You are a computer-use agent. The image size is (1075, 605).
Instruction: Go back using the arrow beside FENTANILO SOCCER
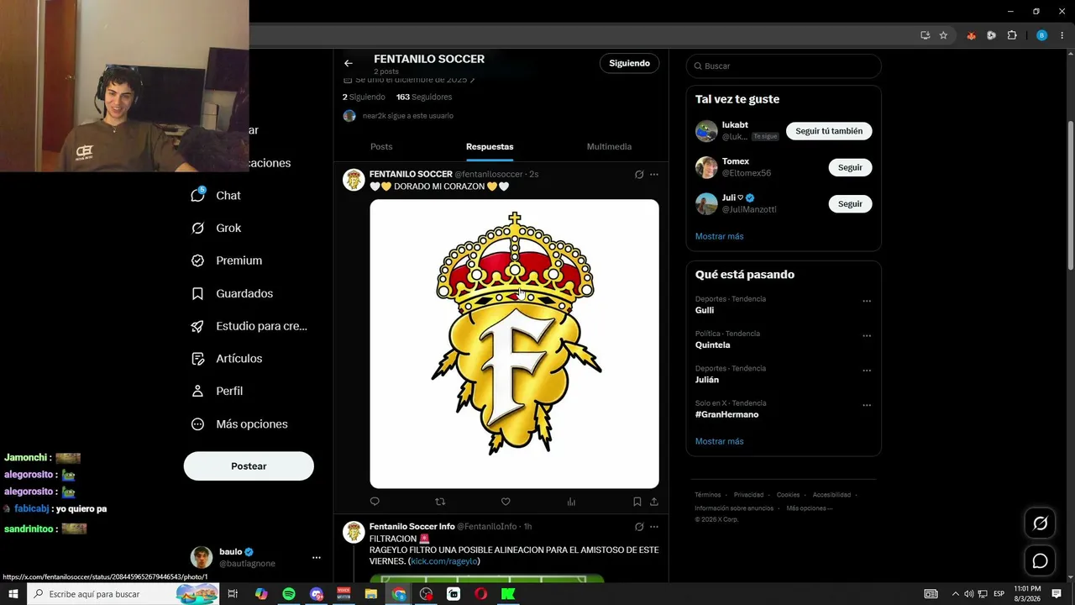(x=349, y=63)
